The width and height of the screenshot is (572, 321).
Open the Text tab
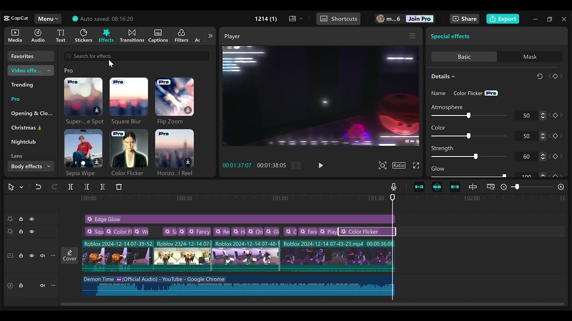click(61, 36)
